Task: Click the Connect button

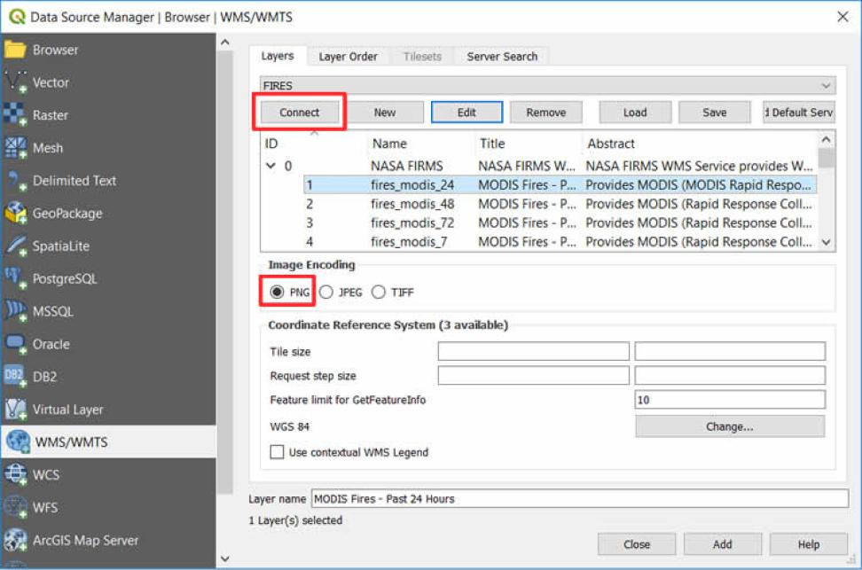Action: click(299, 112)
